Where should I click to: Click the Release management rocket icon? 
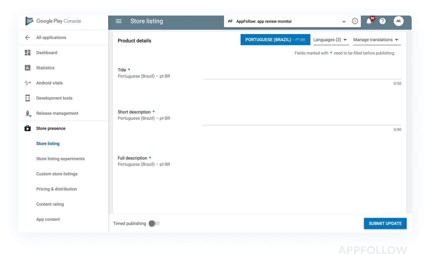click(28, 114)
